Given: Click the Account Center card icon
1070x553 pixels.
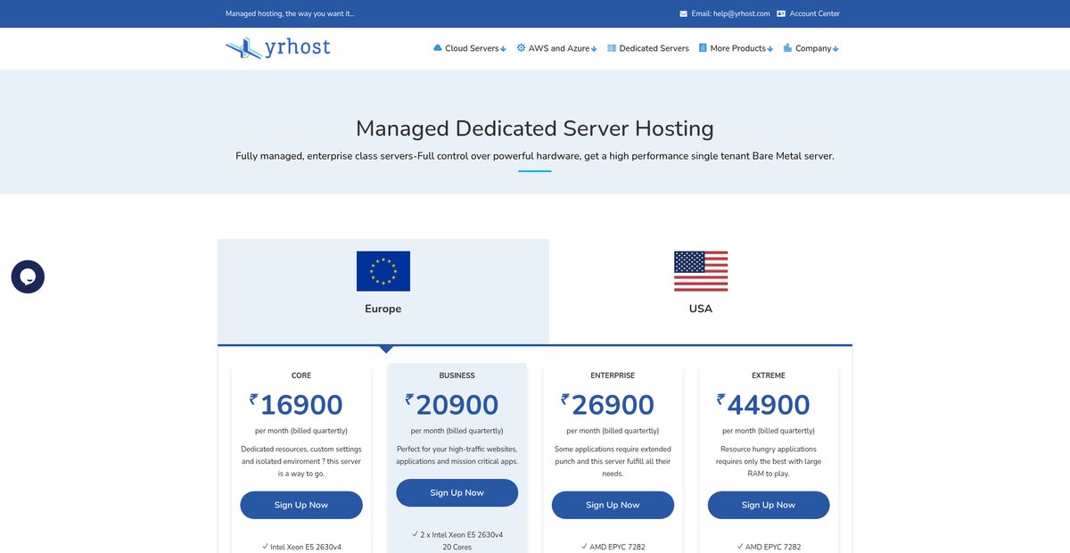Looking at the screenshot, I should click(x=781, y=13).
